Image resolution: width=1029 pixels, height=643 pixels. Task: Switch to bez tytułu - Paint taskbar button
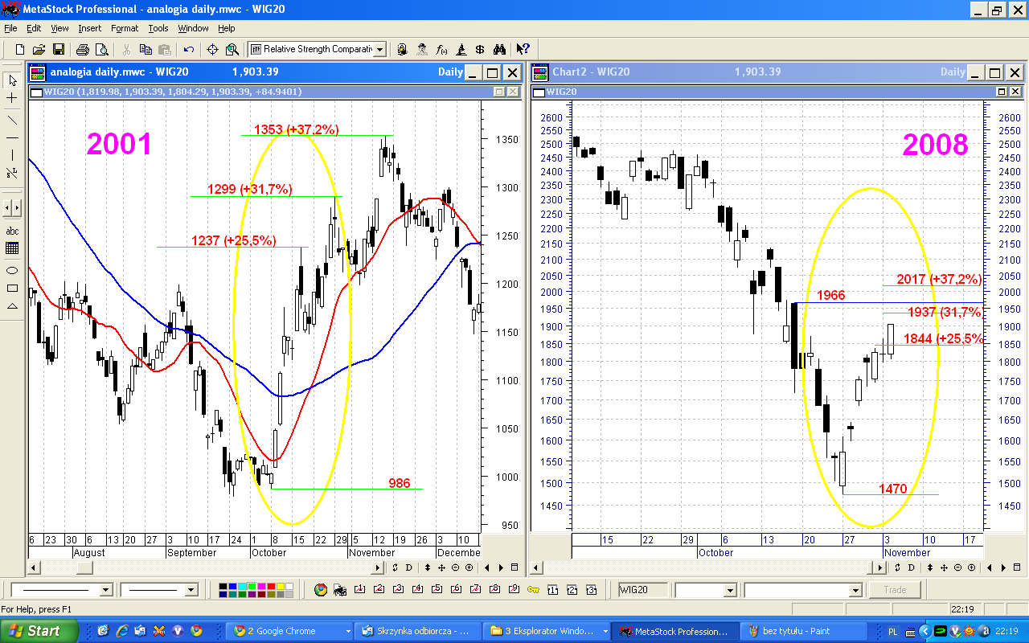point(802,631)
